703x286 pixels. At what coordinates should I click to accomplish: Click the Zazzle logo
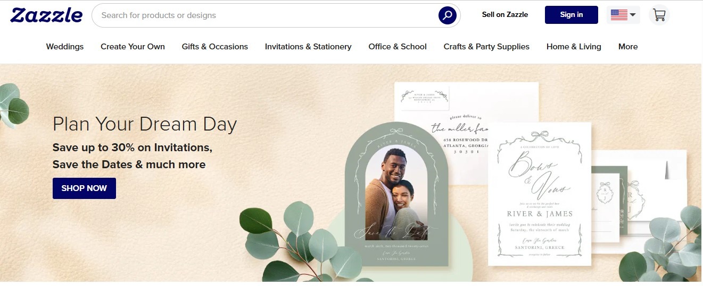[x=46, y=15]
